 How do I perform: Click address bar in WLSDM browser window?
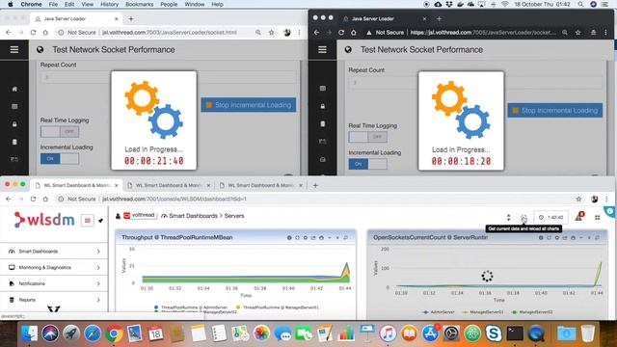point(315,200)
